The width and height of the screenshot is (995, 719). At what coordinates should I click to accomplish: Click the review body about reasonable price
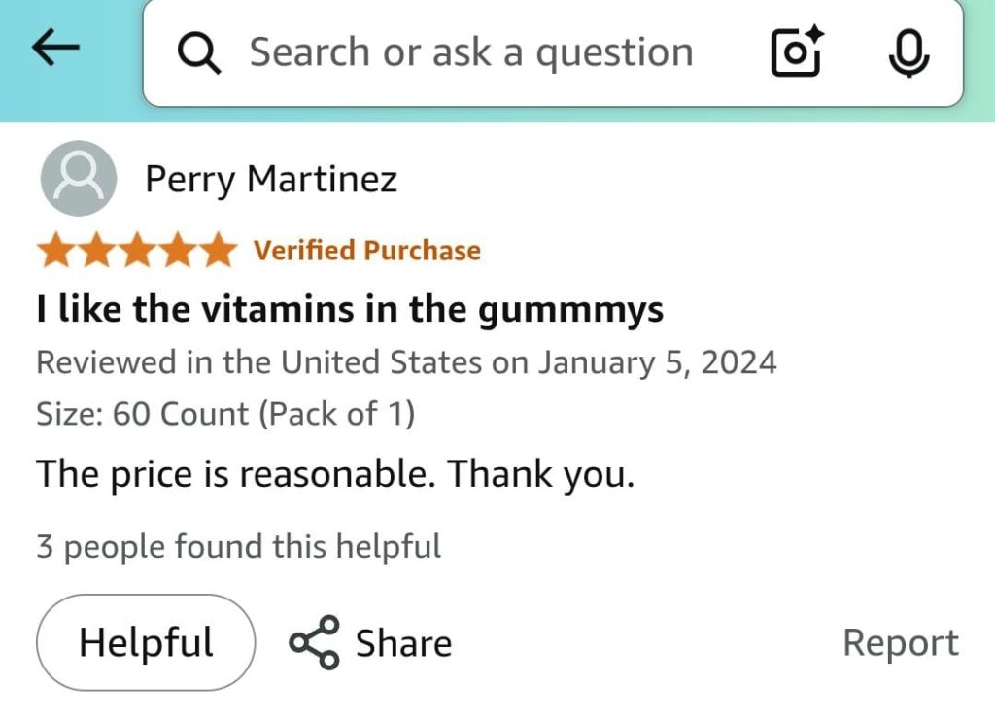coord(335,475)
